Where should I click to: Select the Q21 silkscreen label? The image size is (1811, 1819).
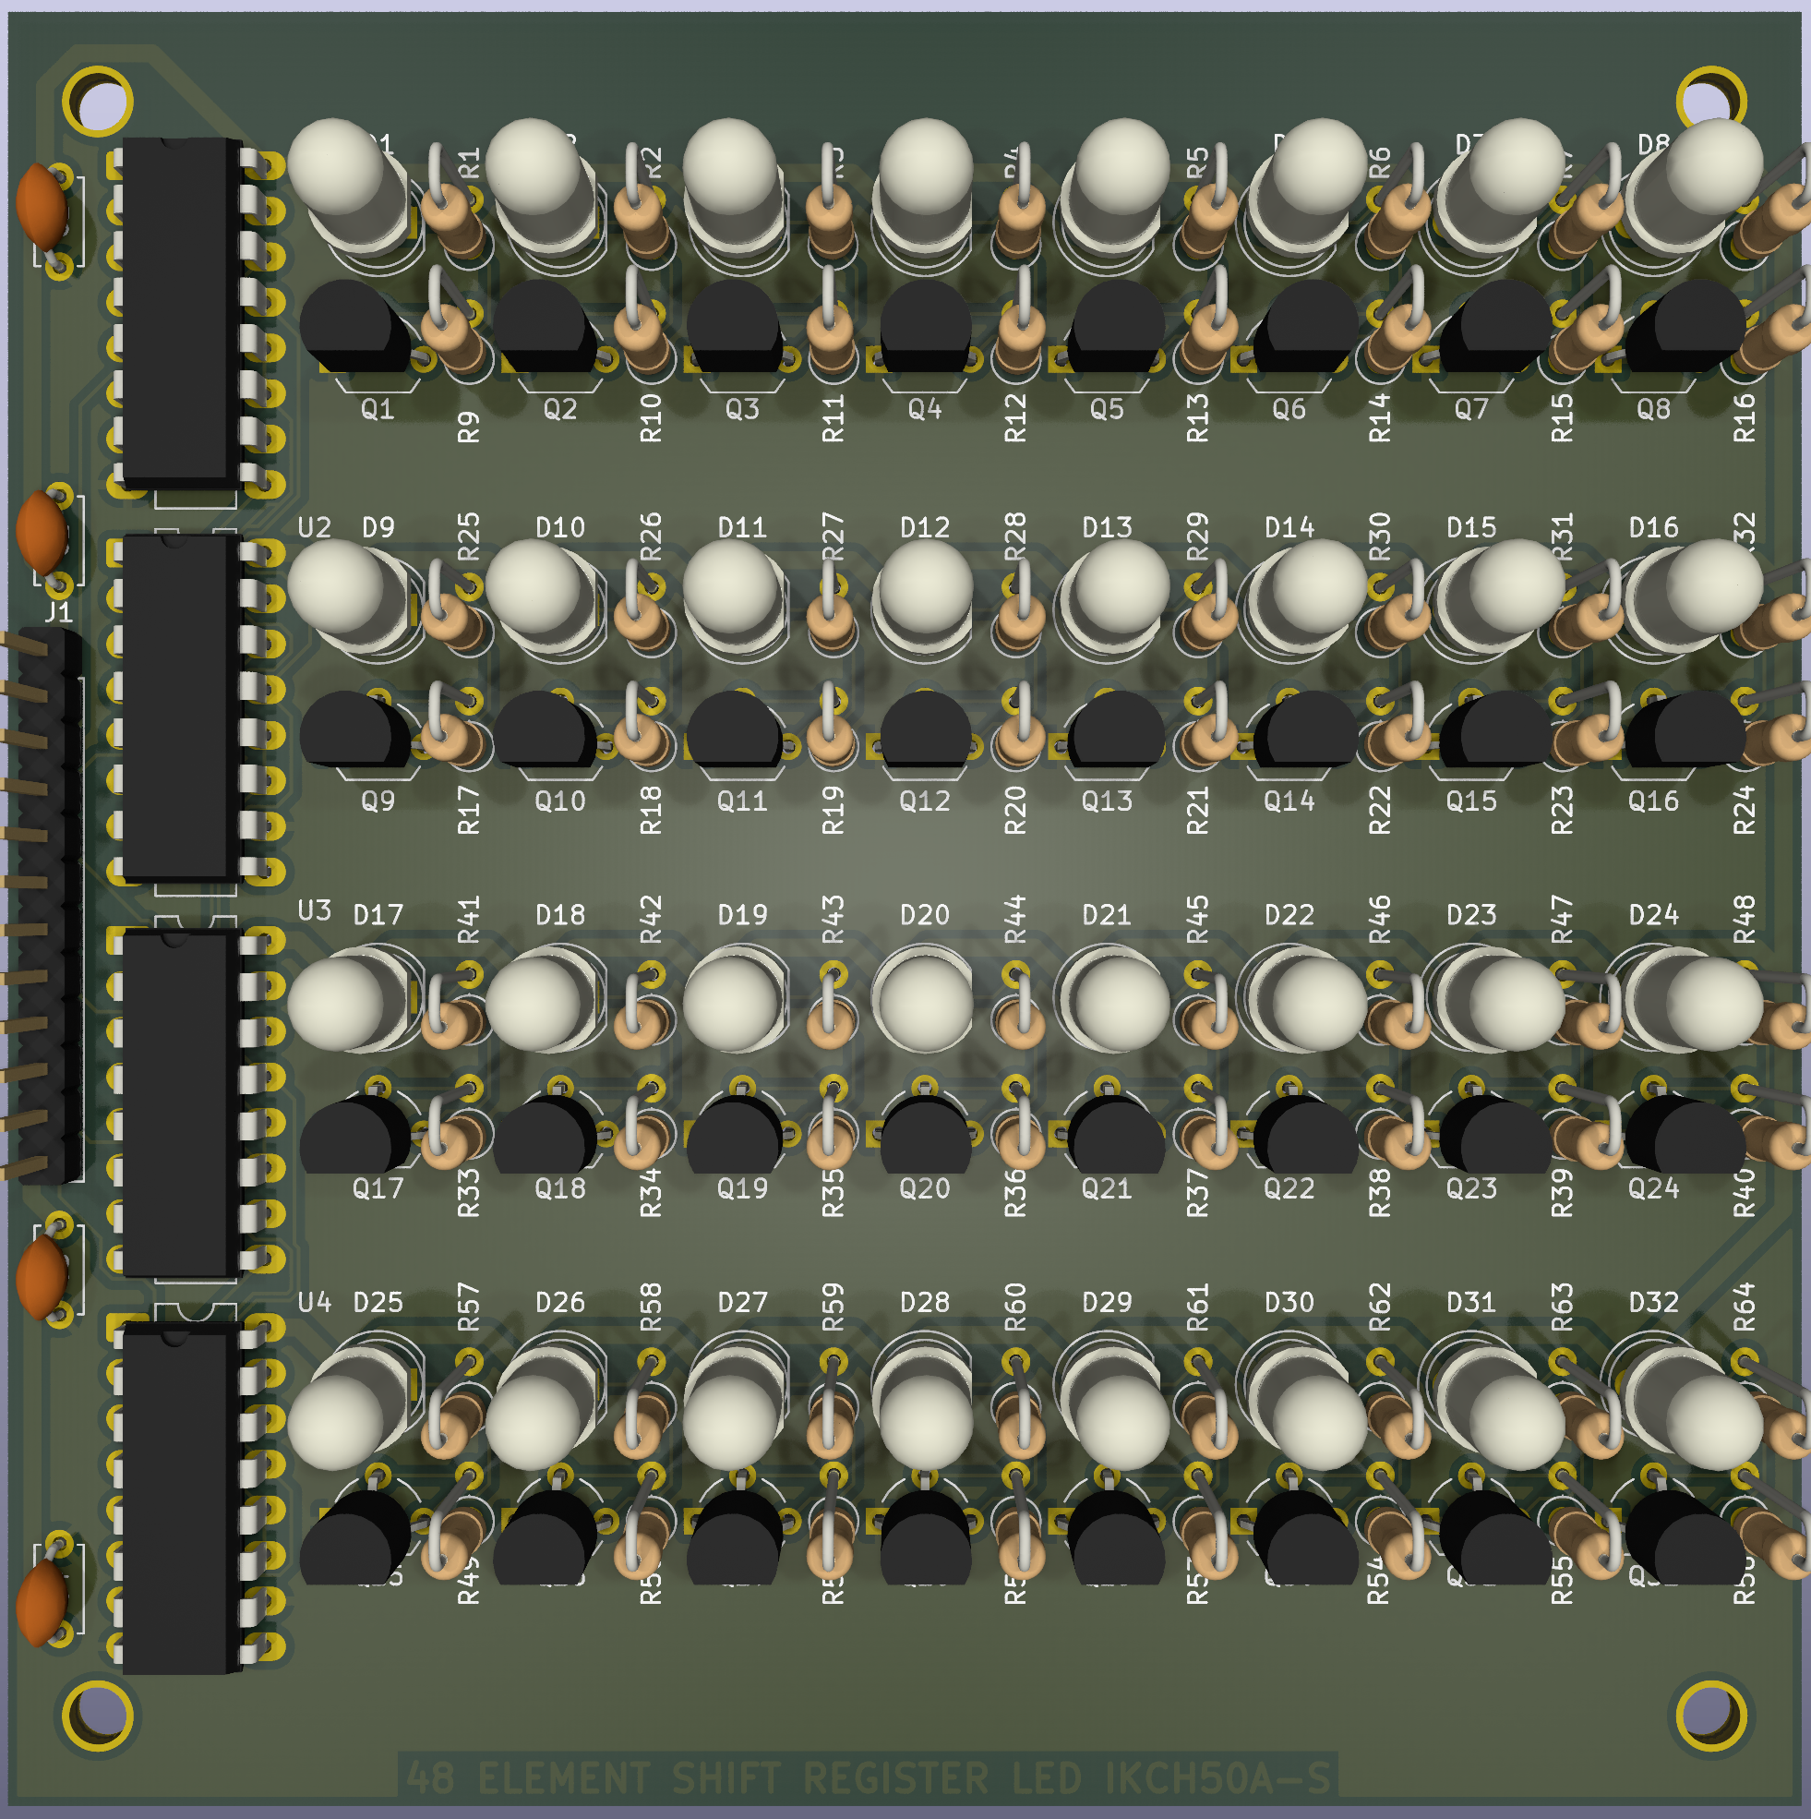[x=1107, y=1189]
